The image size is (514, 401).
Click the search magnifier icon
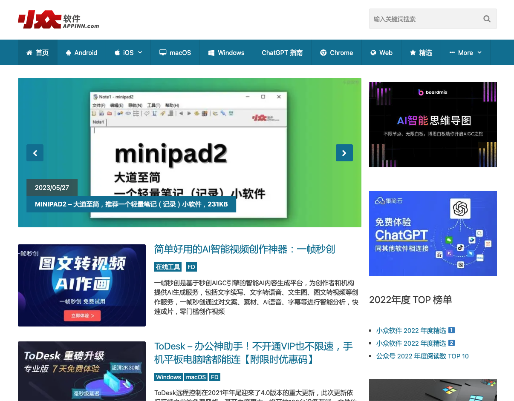tap(487, 19)
